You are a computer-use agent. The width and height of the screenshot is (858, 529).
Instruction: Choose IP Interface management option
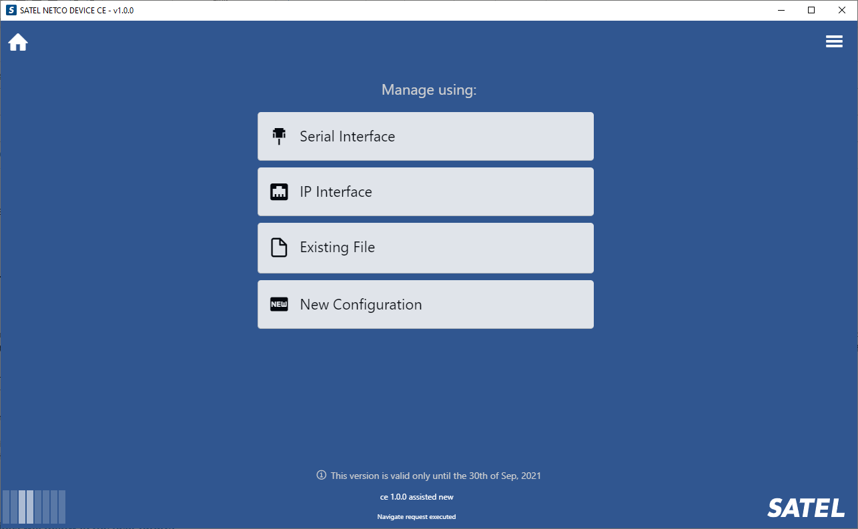click(426, 191)
